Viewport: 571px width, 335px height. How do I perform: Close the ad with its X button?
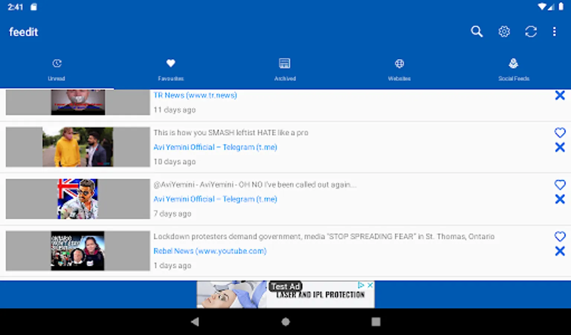370,285
